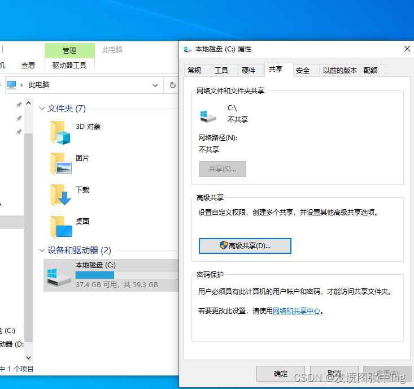Open the 下载 folder icon
Viewport: 414px width, 389px height.
[x=60, y=196]
